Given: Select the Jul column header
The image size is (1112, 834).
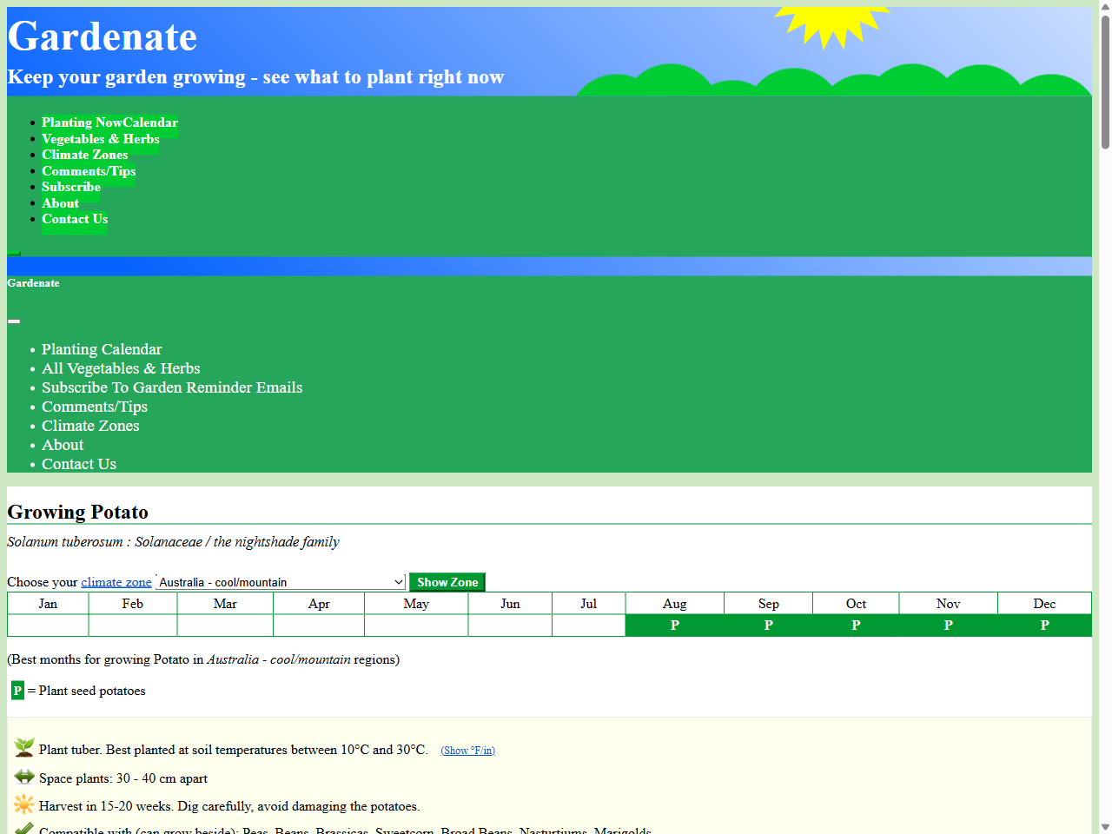Looking at the screenshot, I should [x=589, y=604].
